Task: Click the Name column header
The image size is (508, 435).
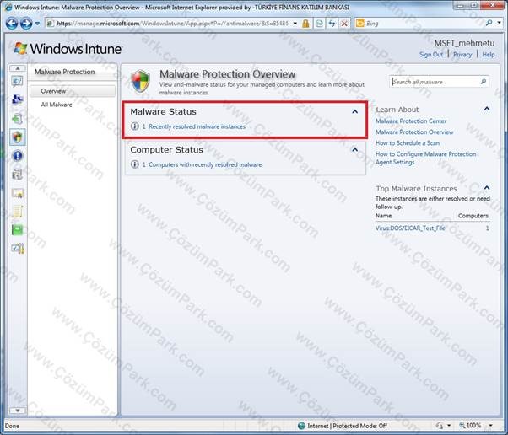Action: (x=384, y=216)
